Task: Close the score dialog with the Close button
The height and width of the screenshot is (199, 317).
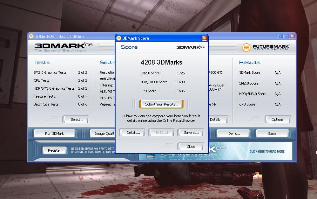Action: click(x=191, y=147)
